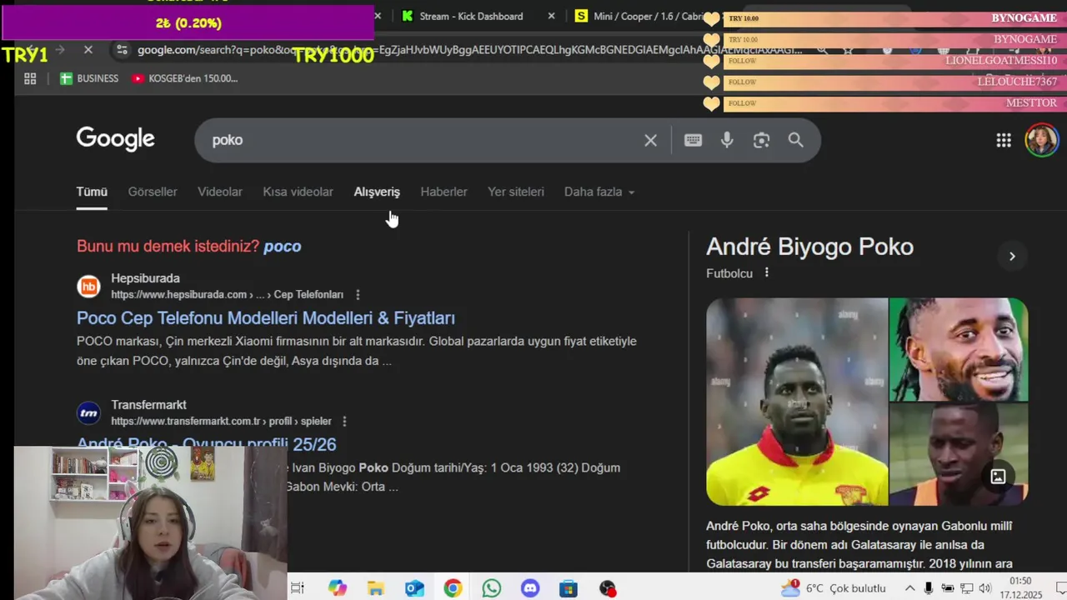Screen dimensions: 1067x600
Task: Launch Copilot from the taskbar
Action: 337,588
